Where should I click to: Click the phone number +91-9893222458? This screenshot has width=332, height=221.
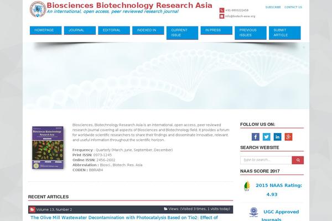[x=237, y=10]
